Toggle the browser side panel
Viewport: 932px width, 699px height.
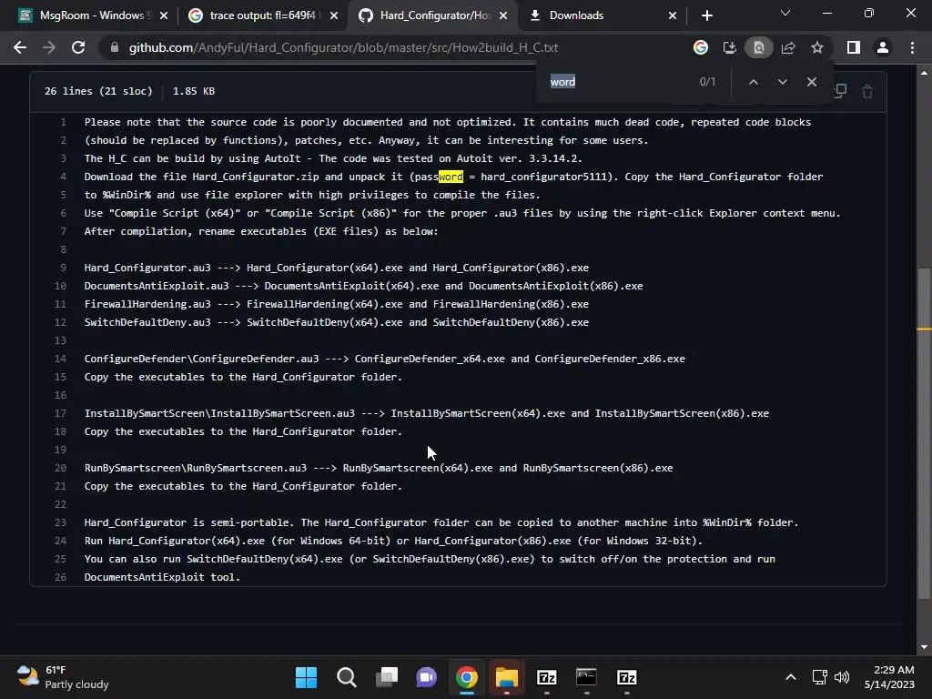tap(854, 47)
